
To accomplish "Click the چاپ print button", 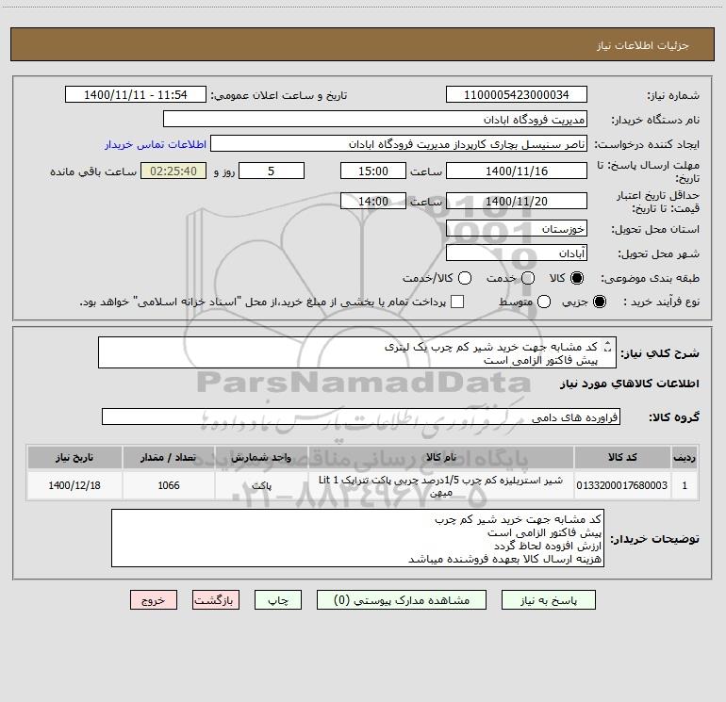I will click(278, 599).
